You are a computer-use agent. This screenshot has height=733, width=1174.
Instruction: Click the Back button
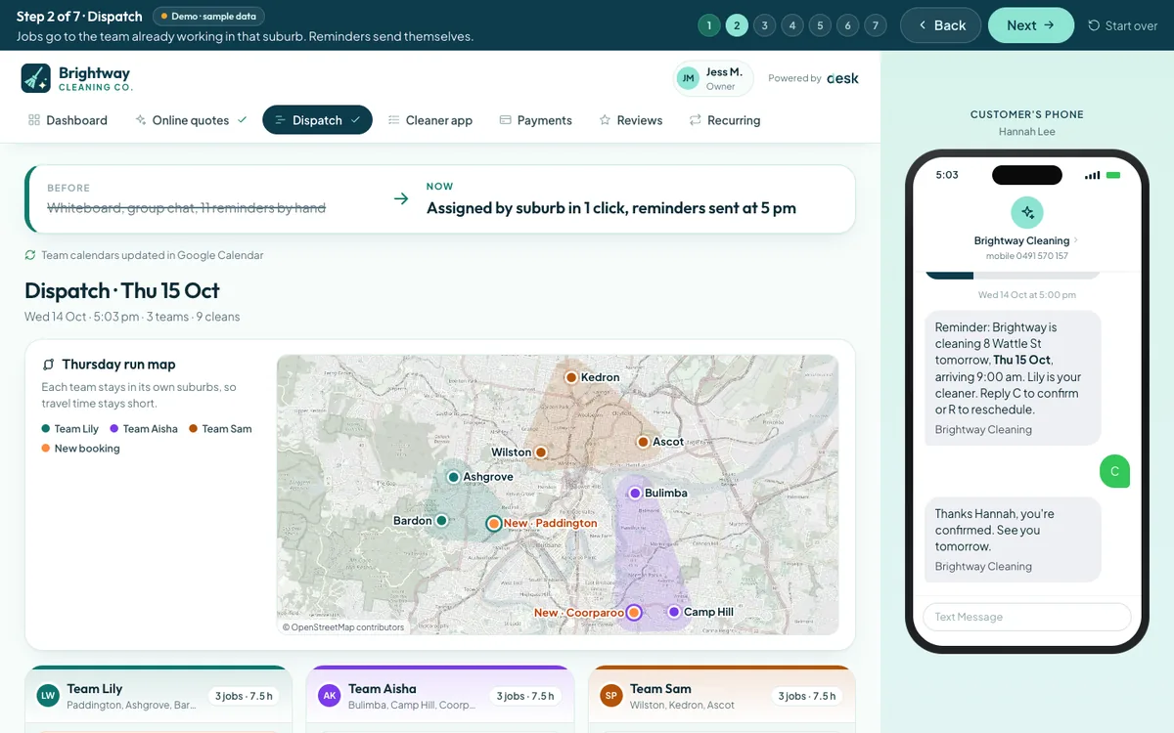pyautogui.click(x=940, y=25)
